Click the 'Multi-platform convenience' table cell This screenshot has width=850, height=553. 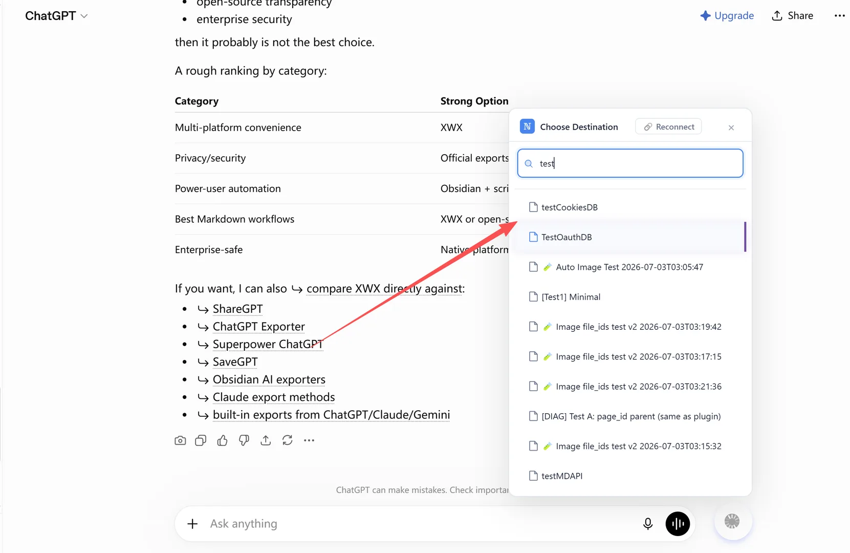tap(238, 127)
